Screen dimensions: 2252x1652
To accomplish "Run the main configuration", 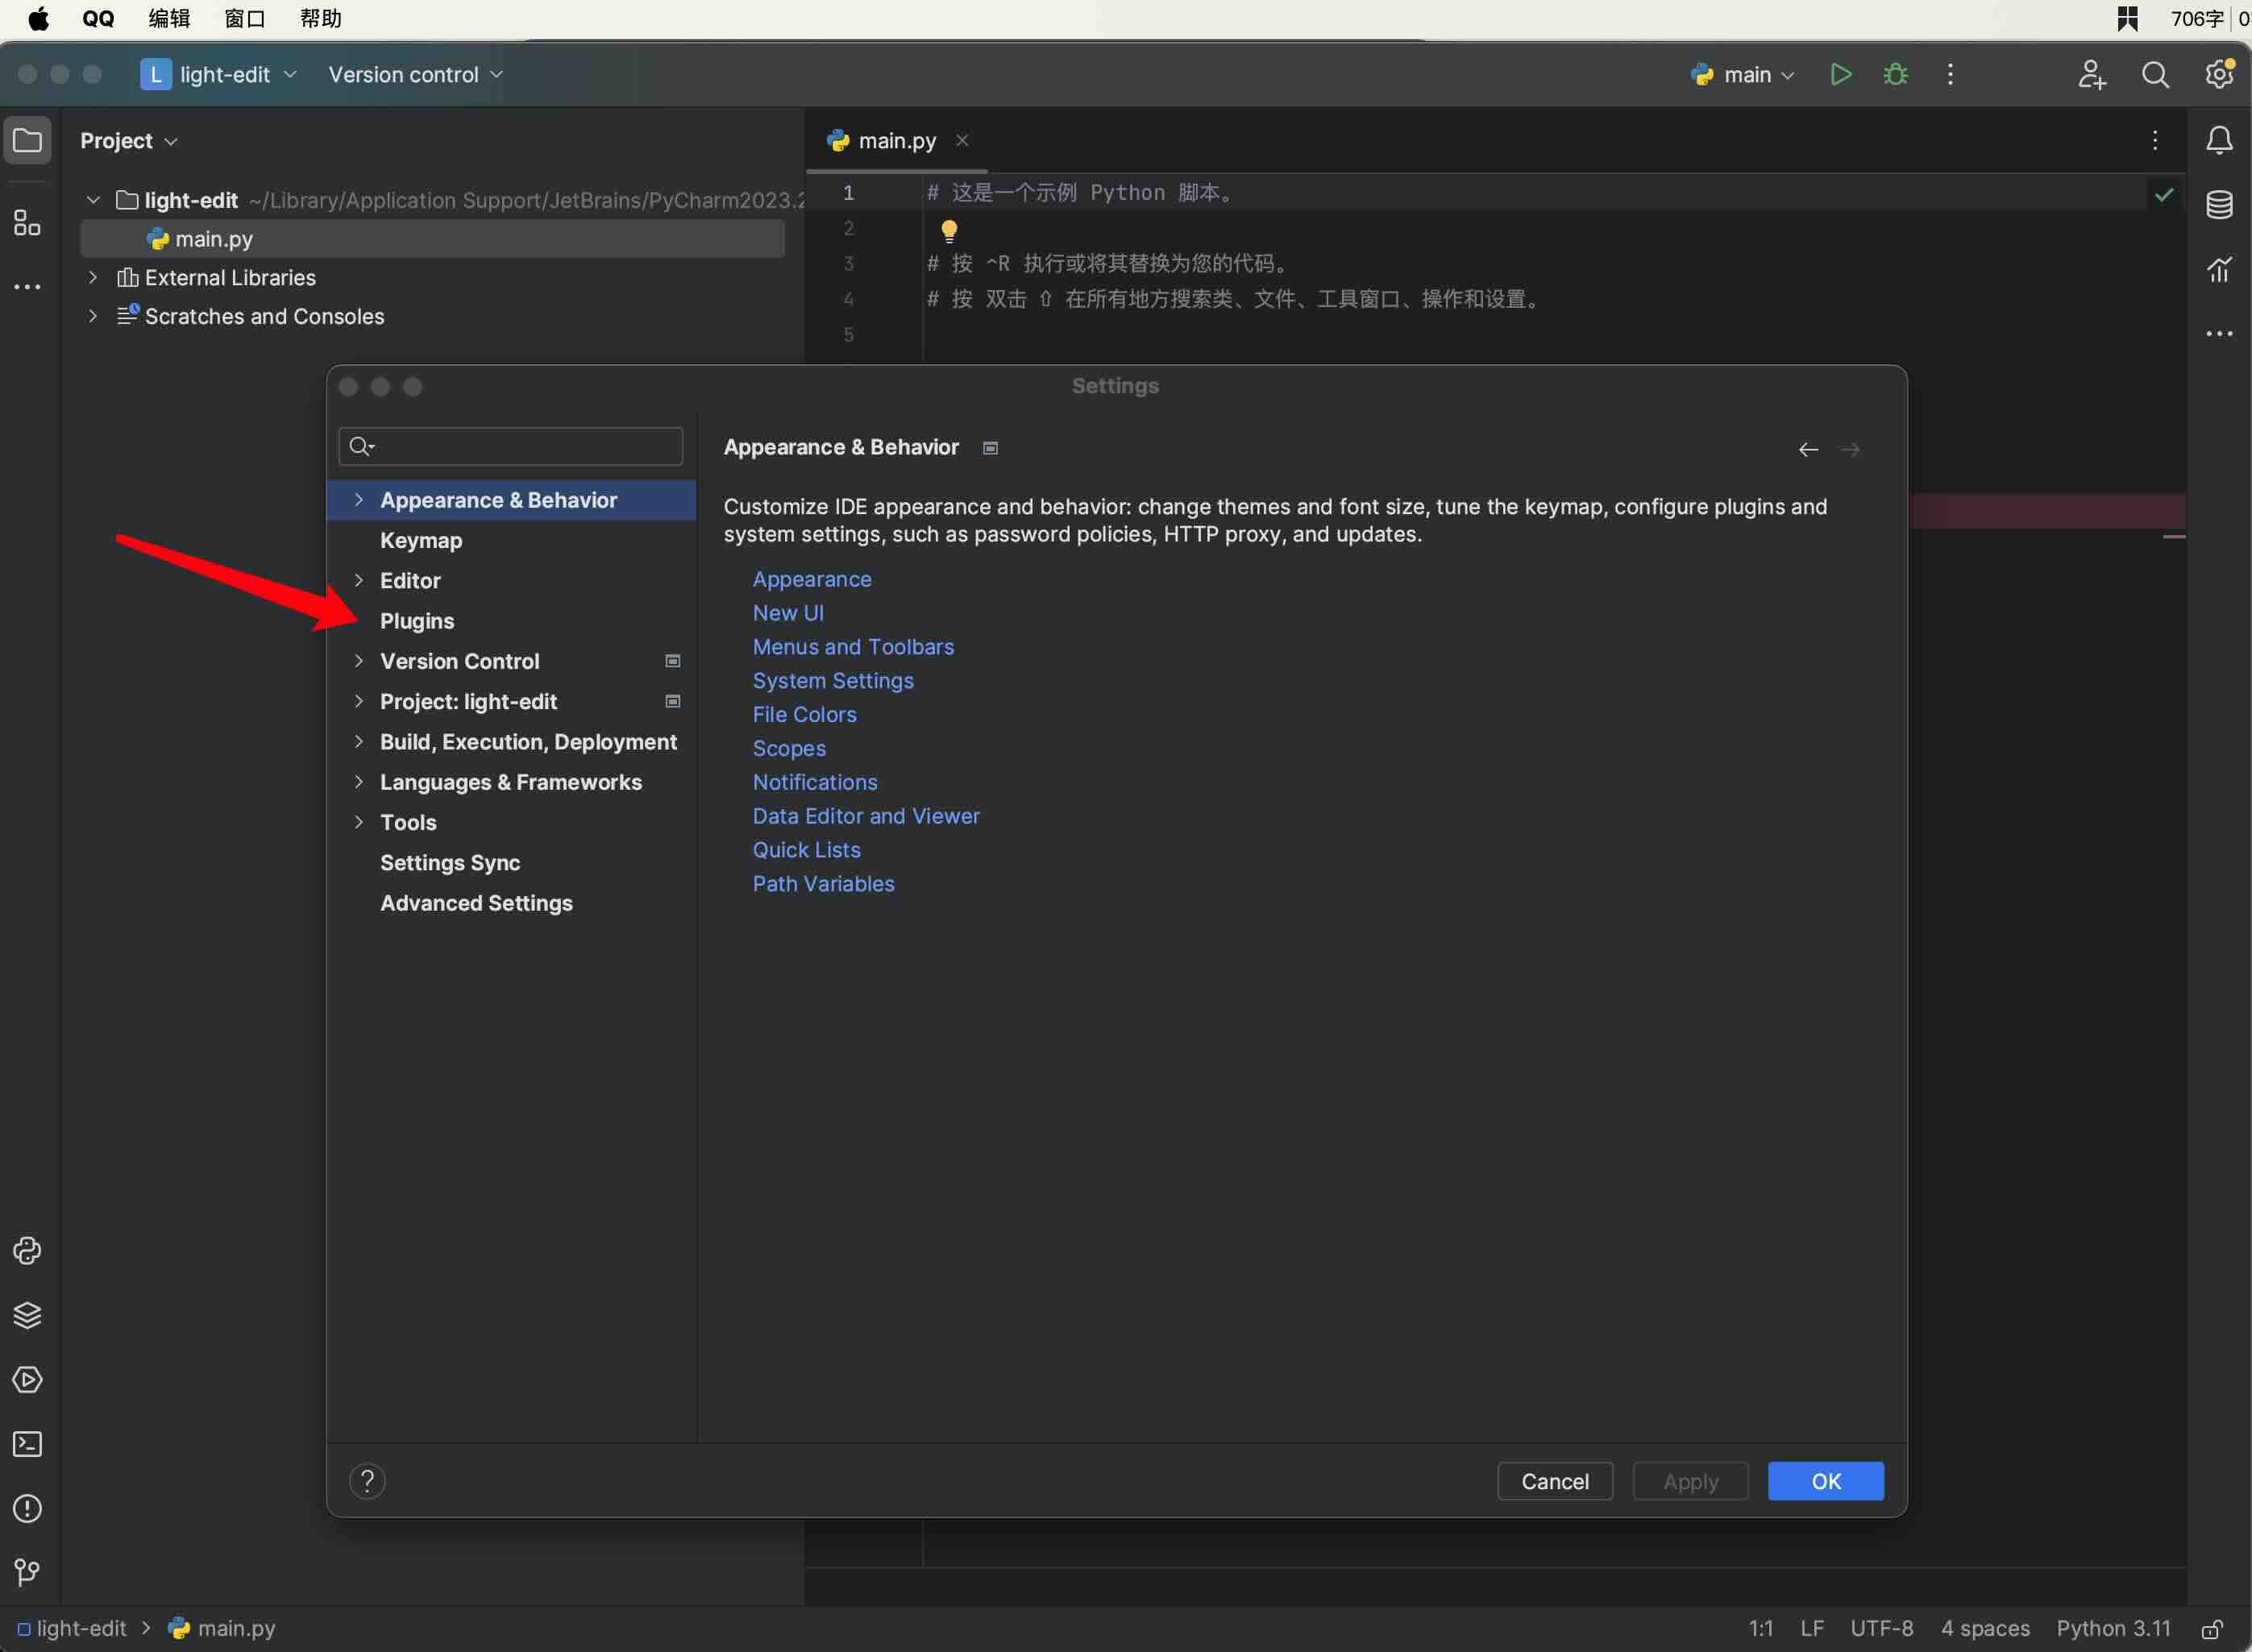I will [x=1840, y=74].
